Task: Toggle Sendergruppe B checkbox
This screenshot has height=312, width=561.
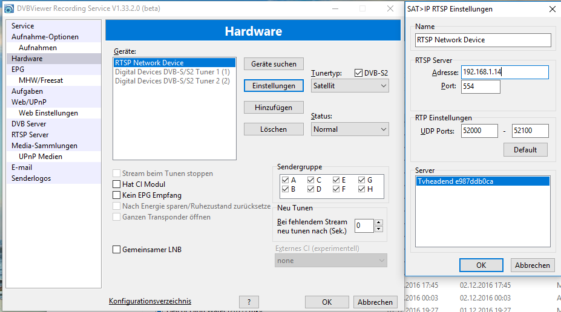Action: point(285,189)
